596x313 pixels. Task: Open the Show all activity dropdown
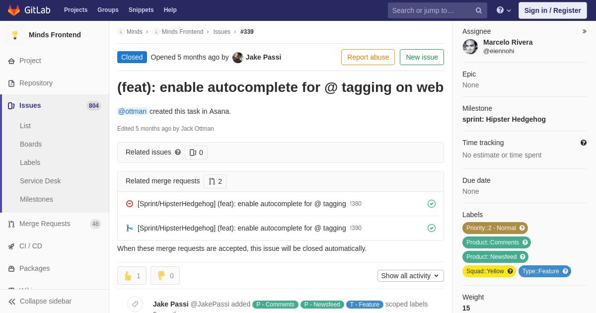pos(410,276)
